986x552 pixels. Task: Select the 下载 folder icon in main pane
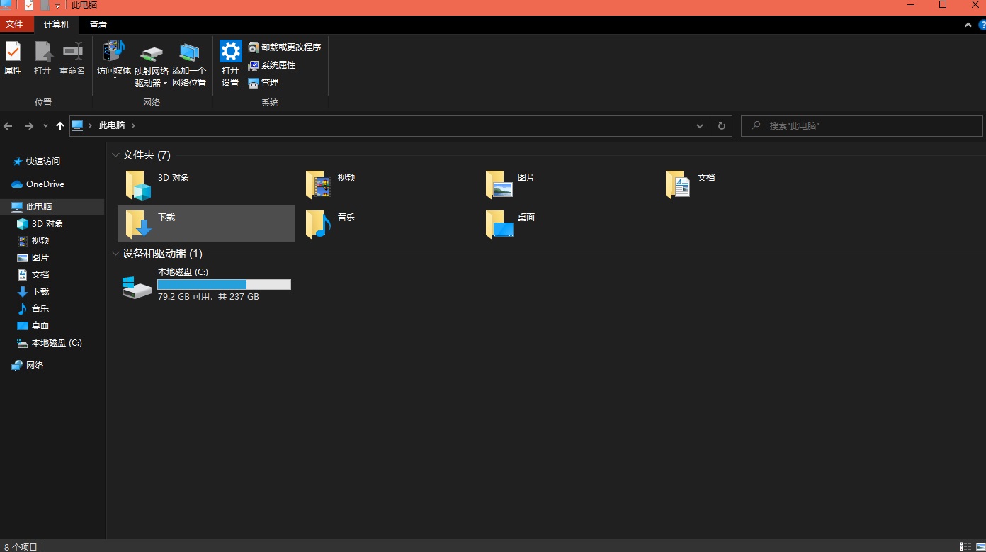(x=139, y=224)
